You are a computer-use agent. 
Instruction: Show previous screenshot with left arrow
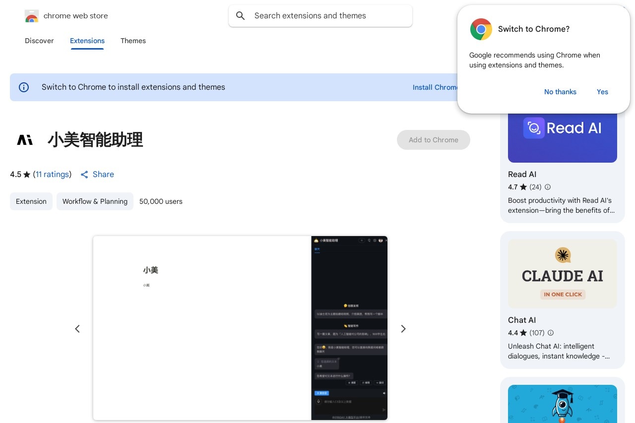pos(77,329)
